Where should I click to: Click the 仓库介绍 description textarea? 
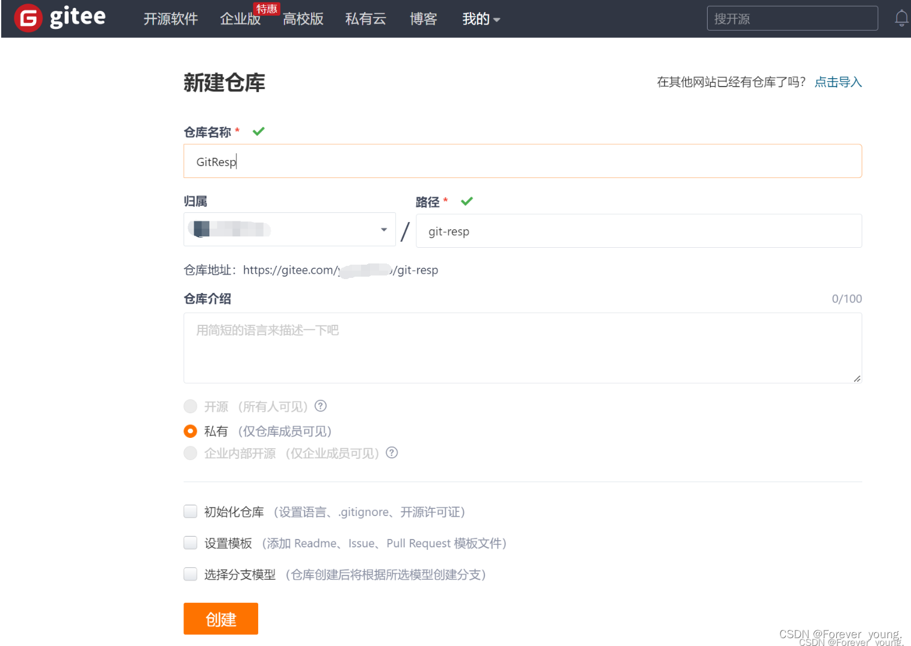coord(522,348)
